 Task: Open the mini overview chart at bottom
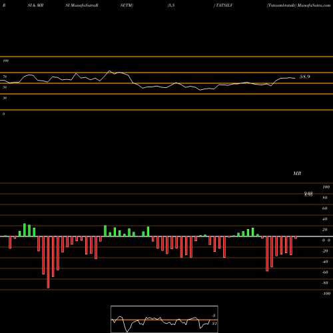165,319
